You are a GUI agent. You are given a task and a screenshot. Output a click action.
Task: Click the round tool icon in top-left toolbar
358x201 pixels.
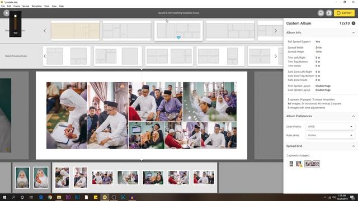6,13
